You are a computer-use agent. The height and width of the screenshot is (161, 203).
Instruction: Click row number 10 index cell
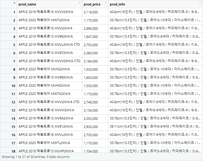[x=8, y=86]
